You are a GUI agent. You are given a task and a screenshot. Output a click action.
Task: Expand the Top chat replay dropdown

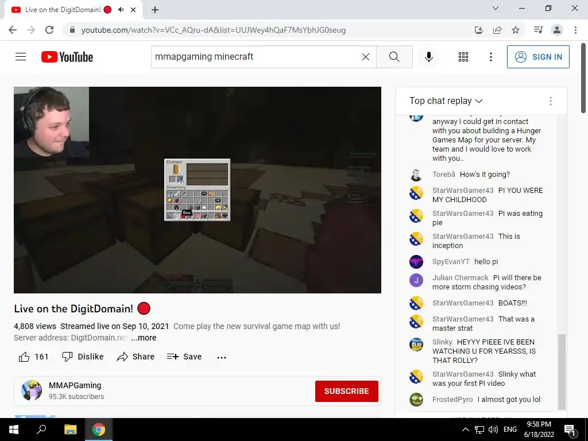click(x=446, y=101)
